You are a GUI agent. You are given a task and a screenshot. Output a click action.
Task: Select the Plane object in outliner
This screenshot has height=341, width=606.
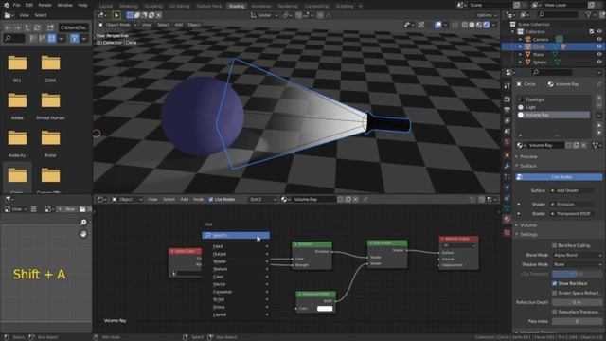(x=538, y=55)
